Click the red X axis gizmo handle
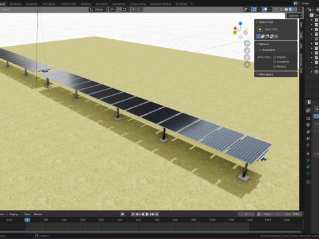The width and height of the screenshot is (319, 239). point(235,28)
